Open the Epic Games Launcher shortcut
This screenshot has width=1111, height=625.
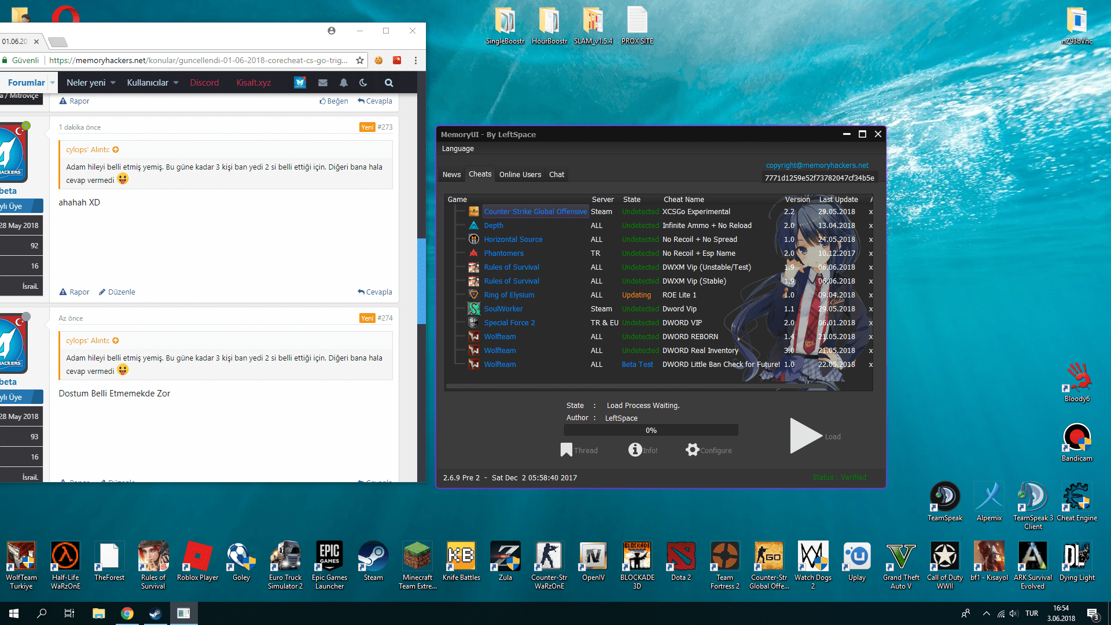[329, 565]
